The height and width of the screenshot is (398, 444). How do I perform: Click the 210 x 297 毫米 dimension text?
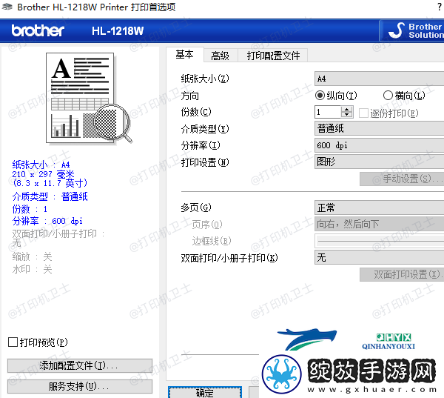43,174
